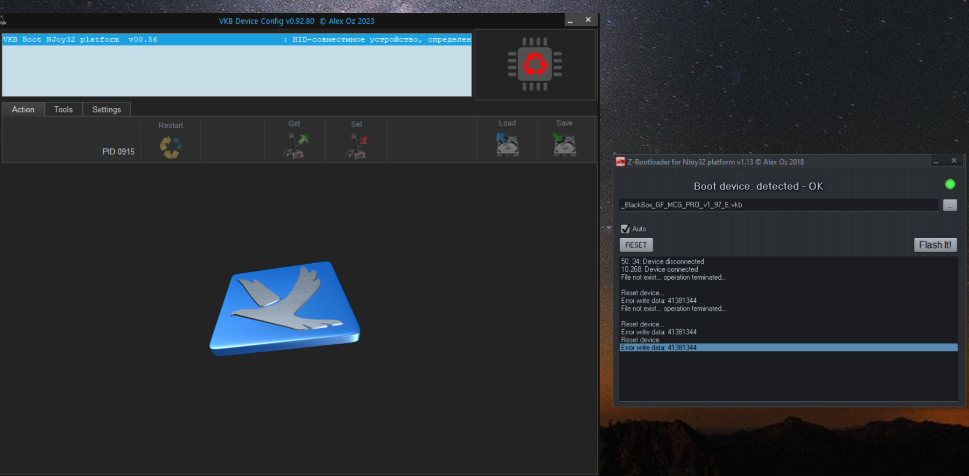Close the VKB Device Config window
The image size is (969, 476).
click(x=588, y=20)
